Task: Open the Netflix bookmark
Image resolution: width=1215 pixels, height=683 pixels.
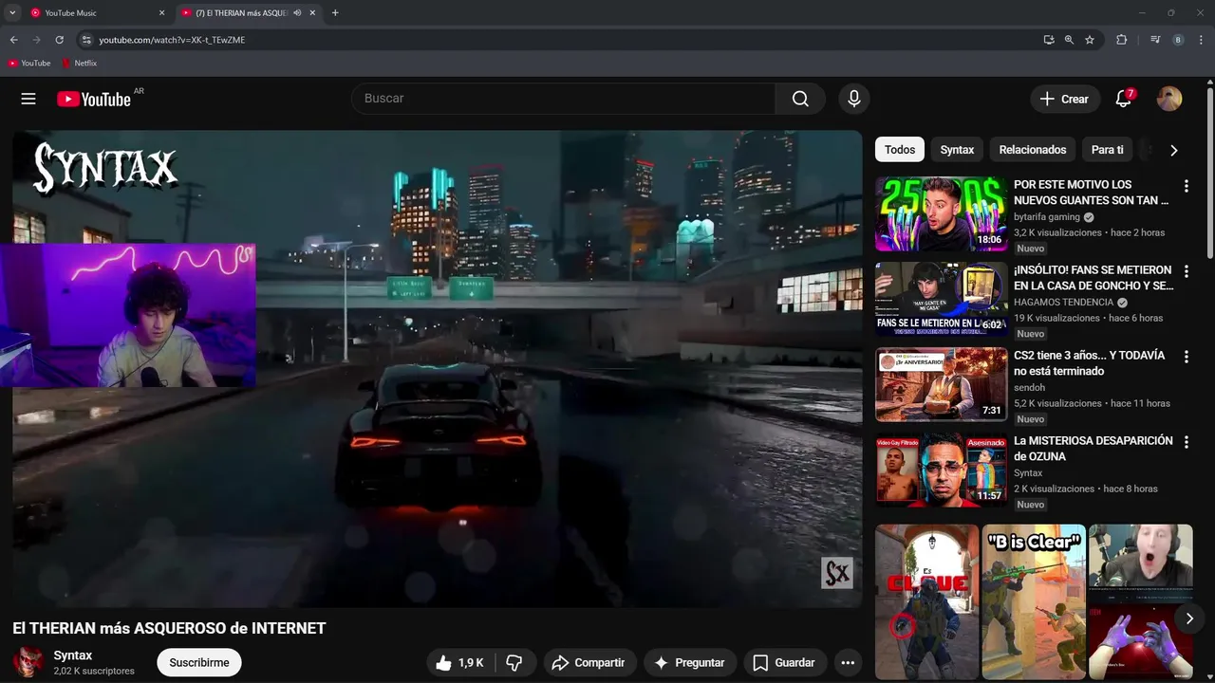Action: 80,64
